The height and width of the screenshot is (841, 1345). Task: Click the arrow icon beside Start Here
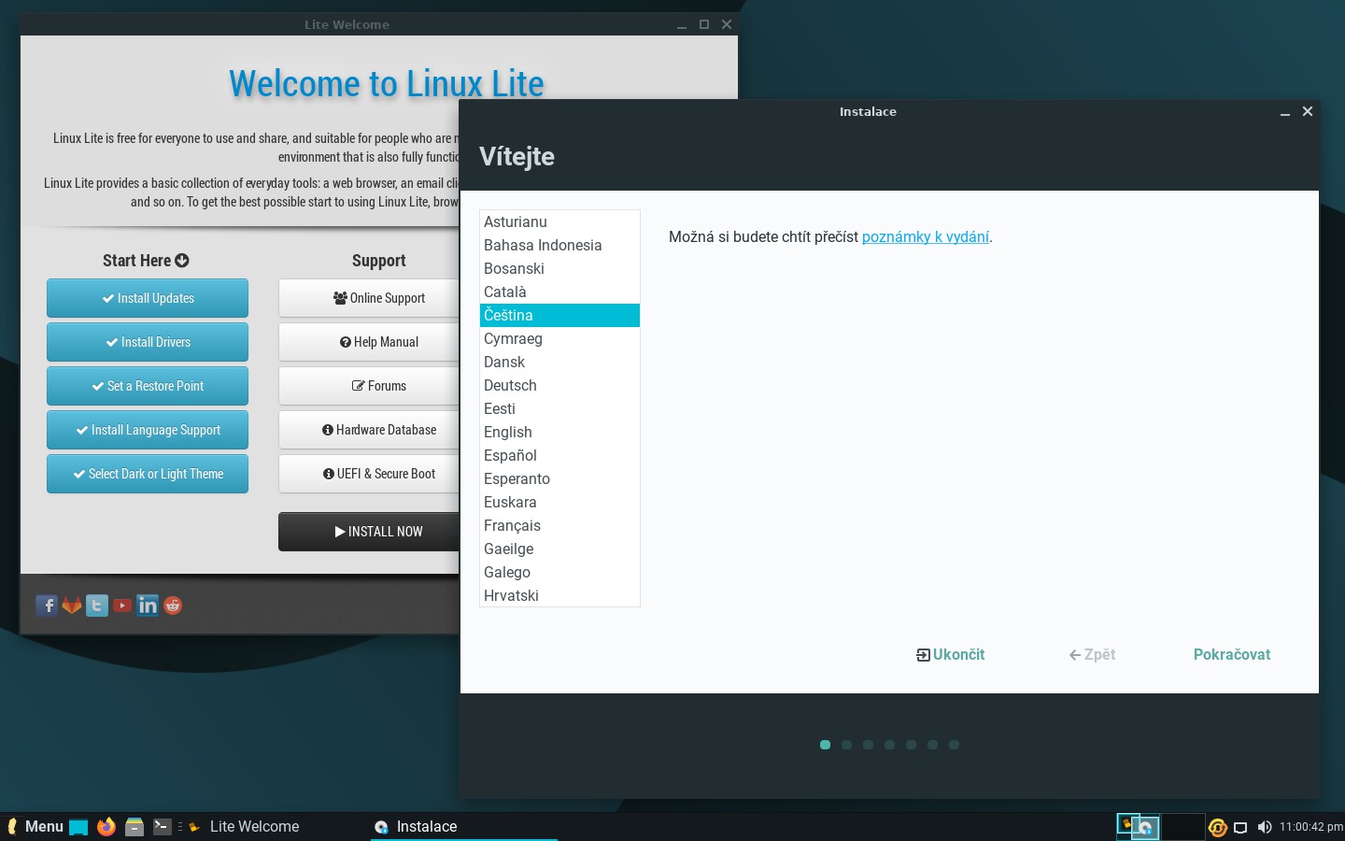pyautogui.click(x=182, y=261)
